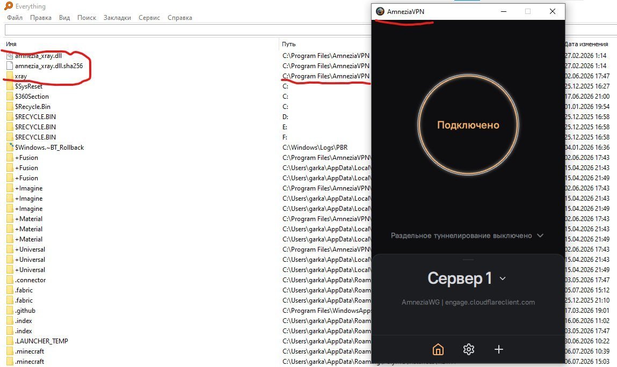Open the Поиск menu
This screenshot has width=617, height=367.
point(86,18)
